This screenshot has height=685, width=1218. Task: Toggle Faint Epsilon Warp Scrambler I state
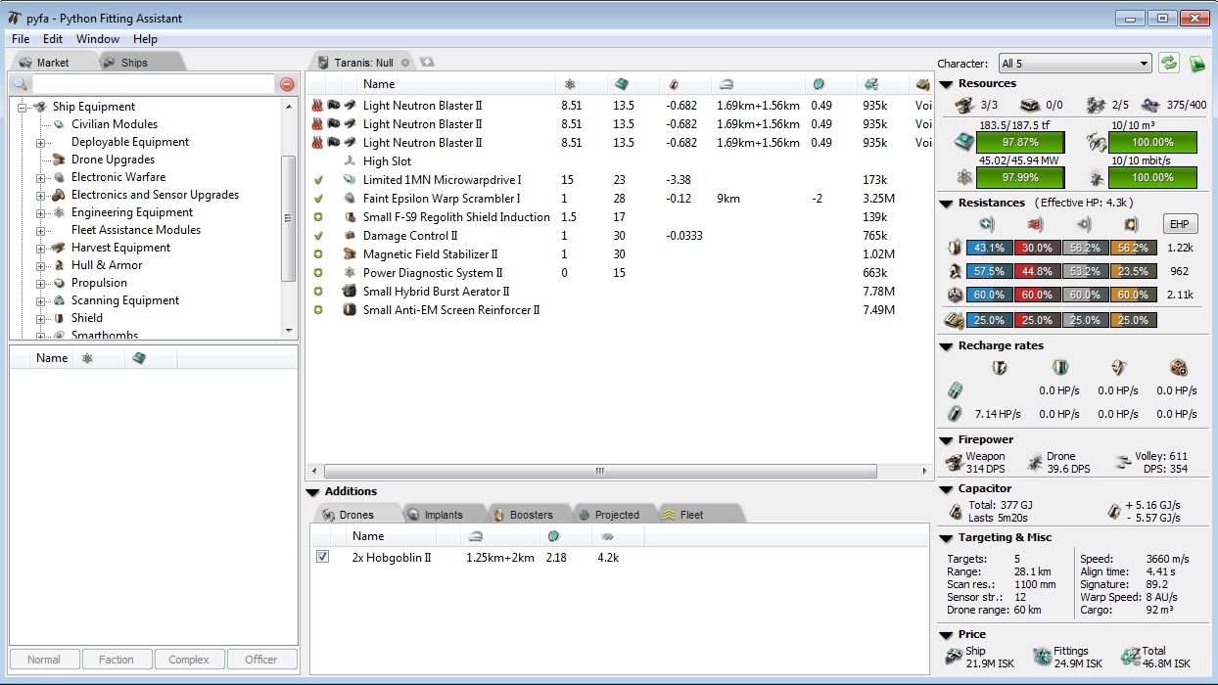click(x=317, y=199)
